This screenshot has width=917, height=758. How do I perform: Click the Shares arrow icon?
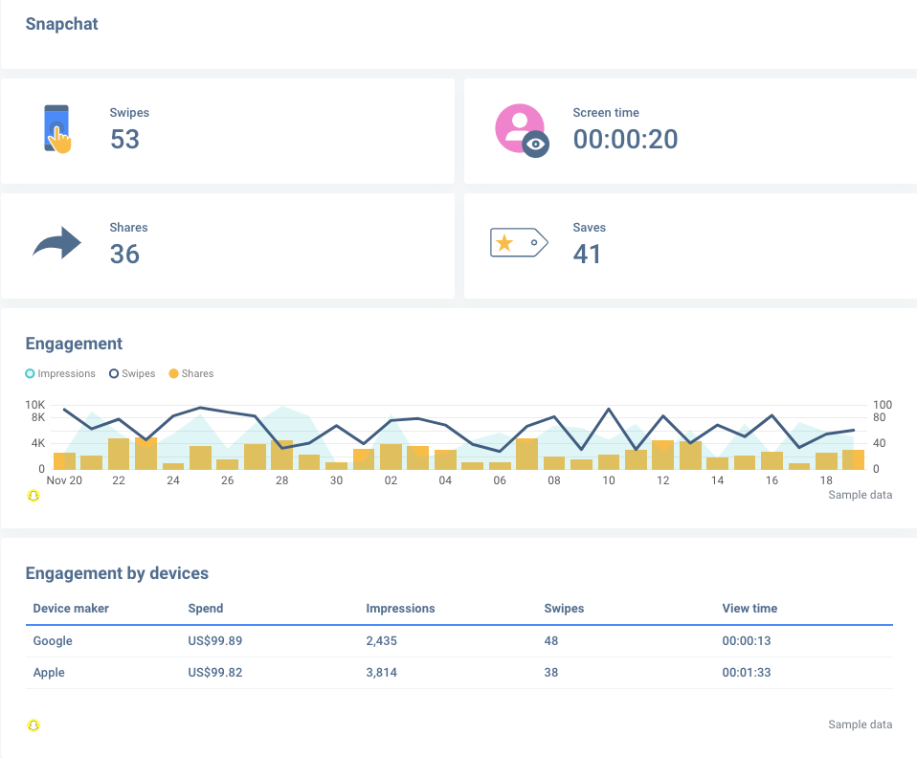click(56, 243)
